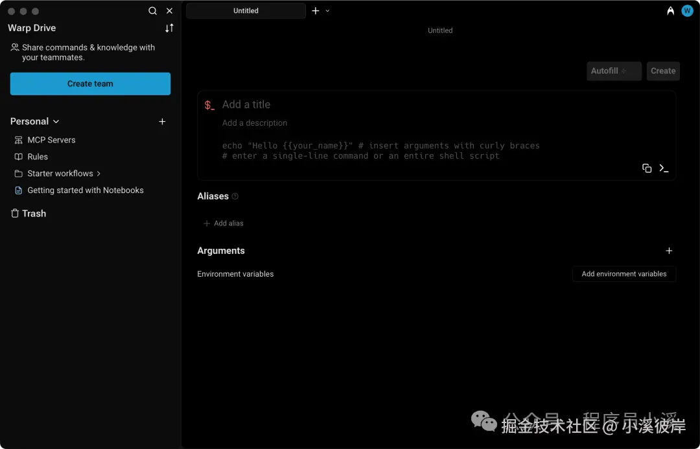Screen dimensions: 700x449
Task: Click the Create workflow button
Action: [x=663, y=71]
